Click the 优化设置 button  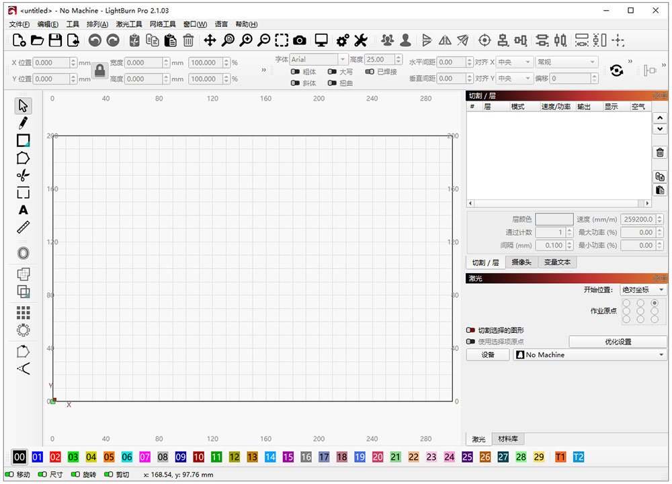point(618,342)
